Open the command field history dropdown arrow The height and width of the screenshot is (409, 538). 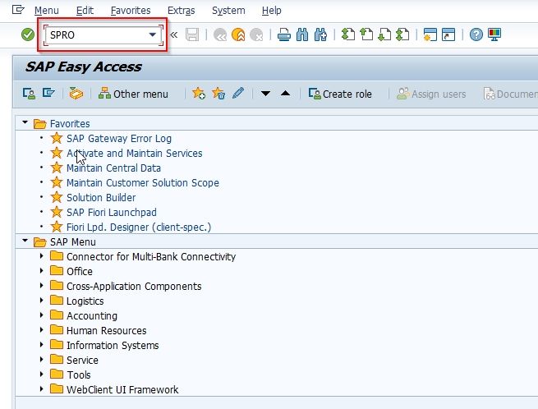[153, 34]
